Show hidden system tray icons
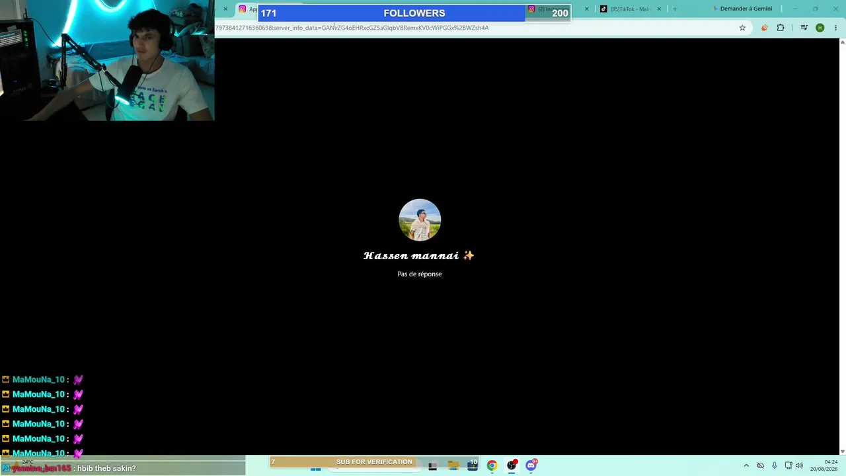 pyautogui.click(x=746, y=465)
